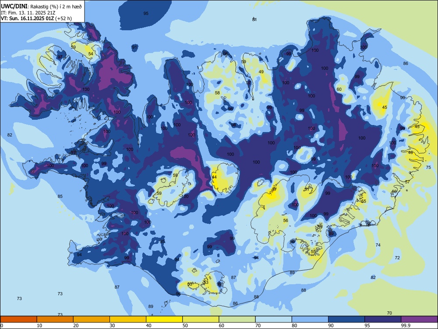438x329 pixels.
Task: Select the map value '49'
Action: (x=261, y=72)
